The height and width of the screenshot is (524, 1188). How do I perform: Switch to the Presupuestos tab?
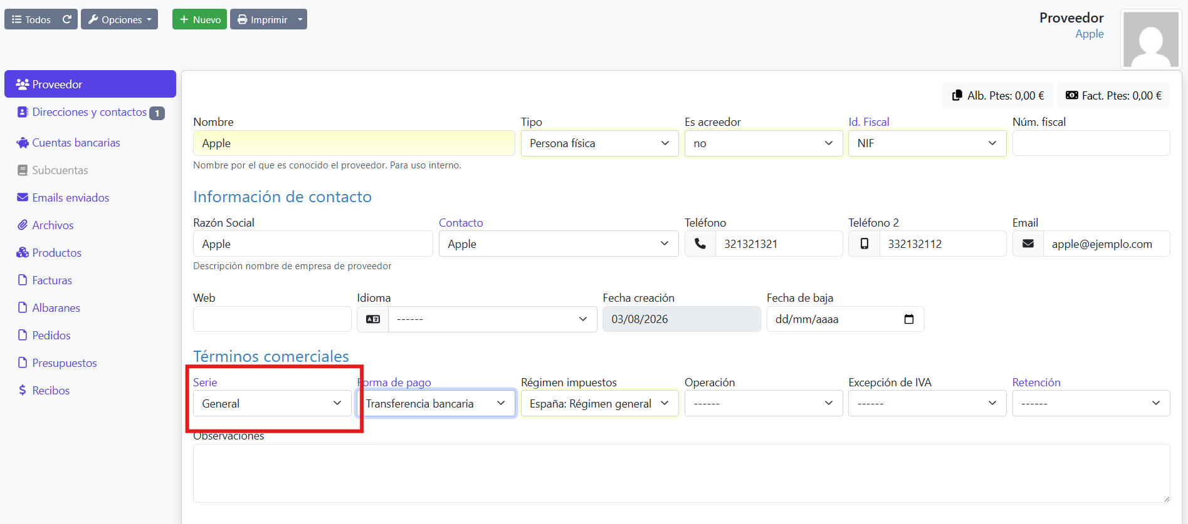pos(90,363)
